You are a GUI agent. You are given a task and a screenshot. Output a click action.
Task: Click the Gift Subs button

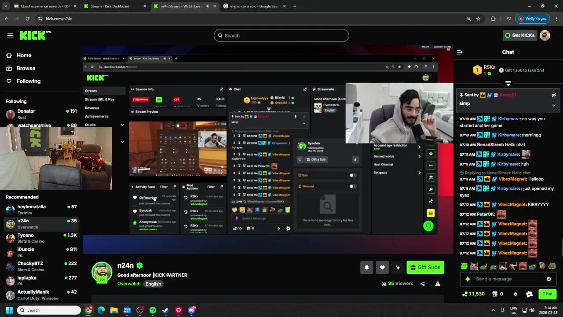[425, 267]
